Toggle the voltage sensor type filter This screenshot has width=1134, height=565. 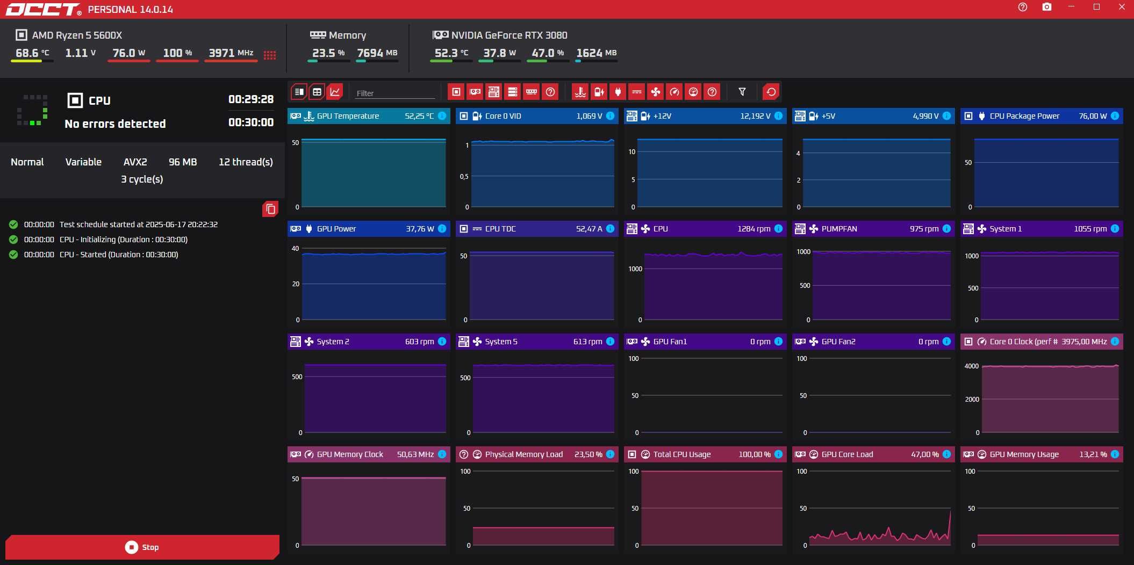[599, 92]
